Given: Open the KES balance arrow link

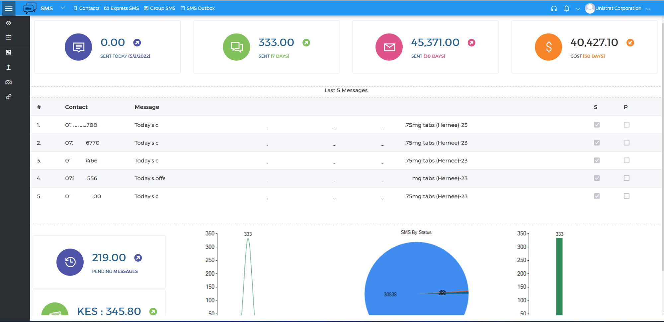Looking at the screenshot, I should point(153,311).
